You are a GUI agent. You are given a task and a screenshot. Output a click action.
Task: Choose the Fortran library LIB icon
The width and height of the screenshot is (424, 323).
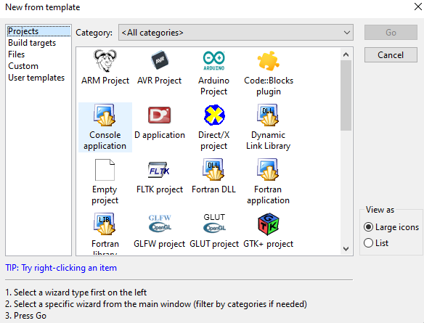[105, 224]
